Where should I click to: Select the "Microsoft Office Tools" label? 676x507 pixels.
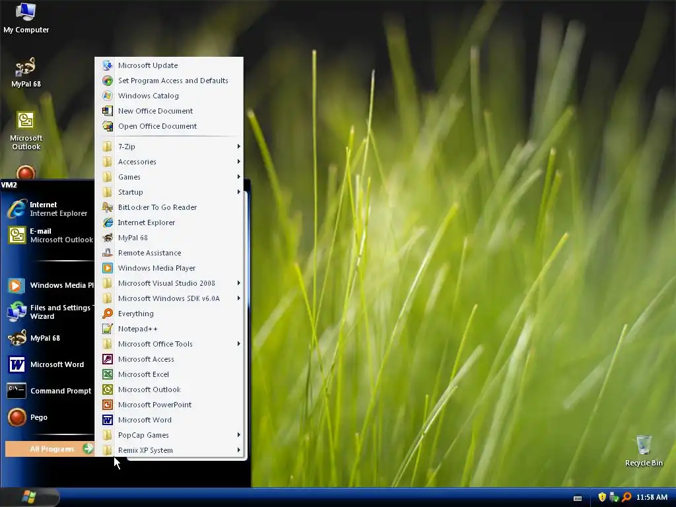coord(155,344)
